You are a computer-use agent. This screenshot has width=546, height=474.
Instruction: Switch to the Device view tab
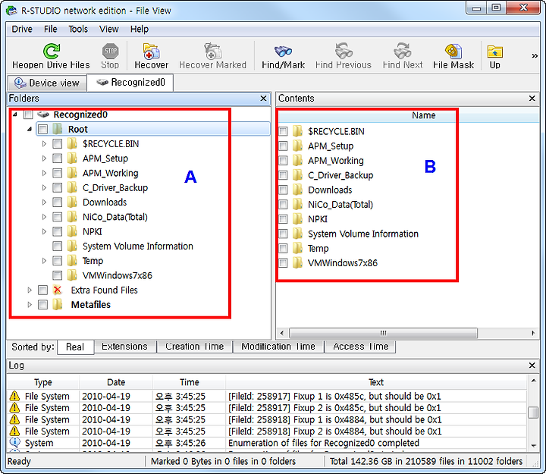(47, 83)
